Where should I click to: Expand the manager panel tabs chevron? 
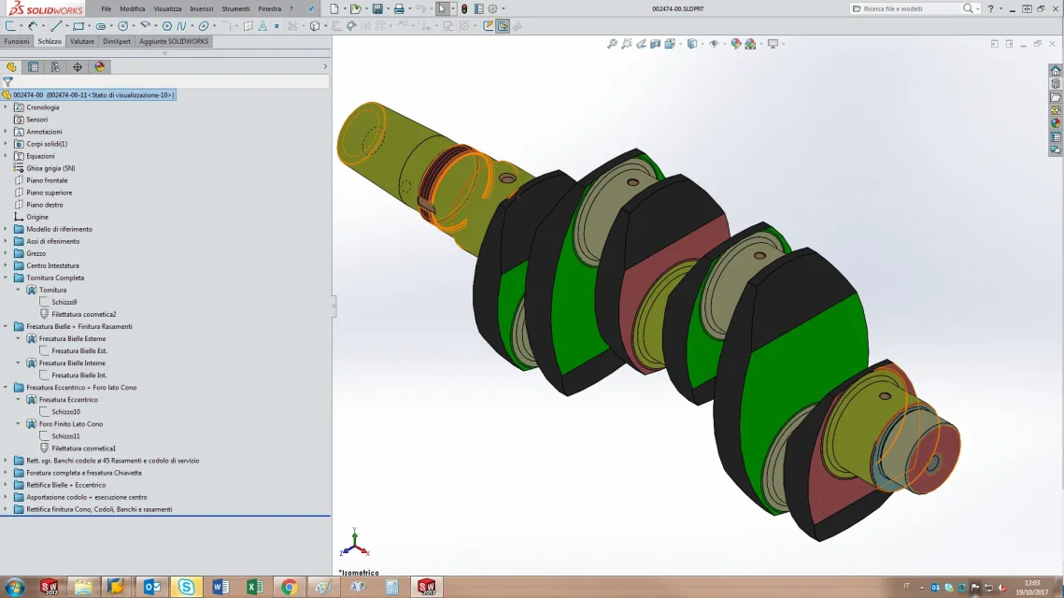tap(325, 66)
